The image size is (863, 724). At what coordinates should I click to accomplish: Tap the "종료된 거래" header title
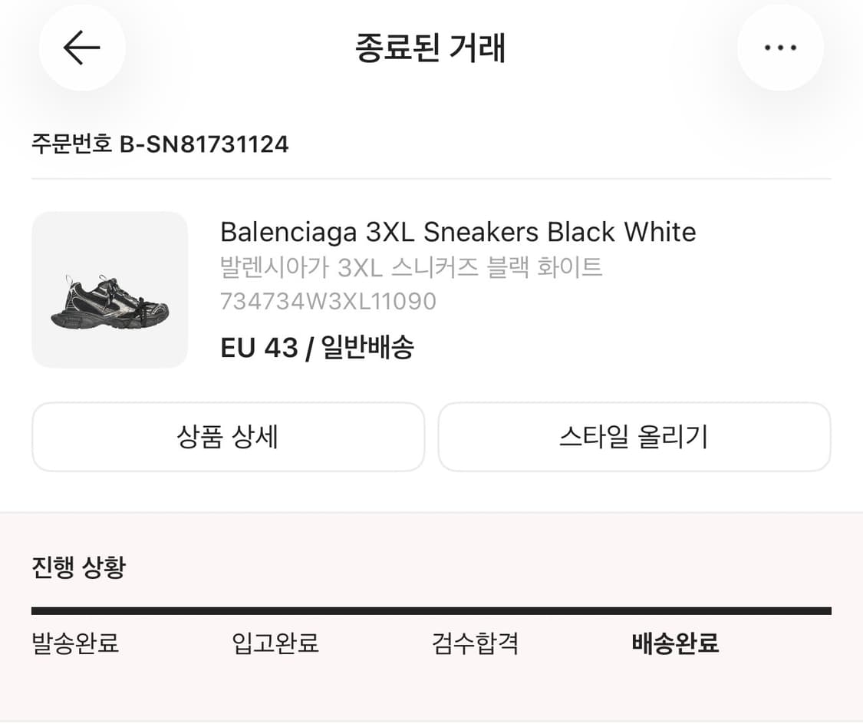[431, 48]
